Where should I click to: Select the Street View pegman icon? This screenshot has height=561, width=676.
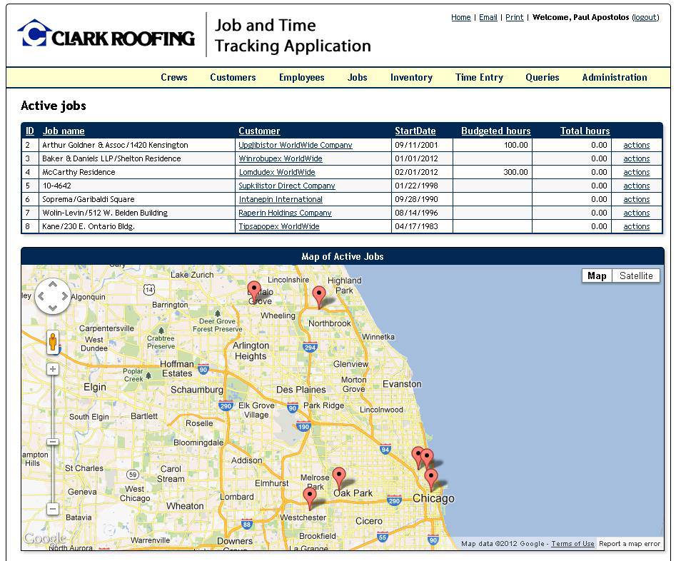click(53, 343)
